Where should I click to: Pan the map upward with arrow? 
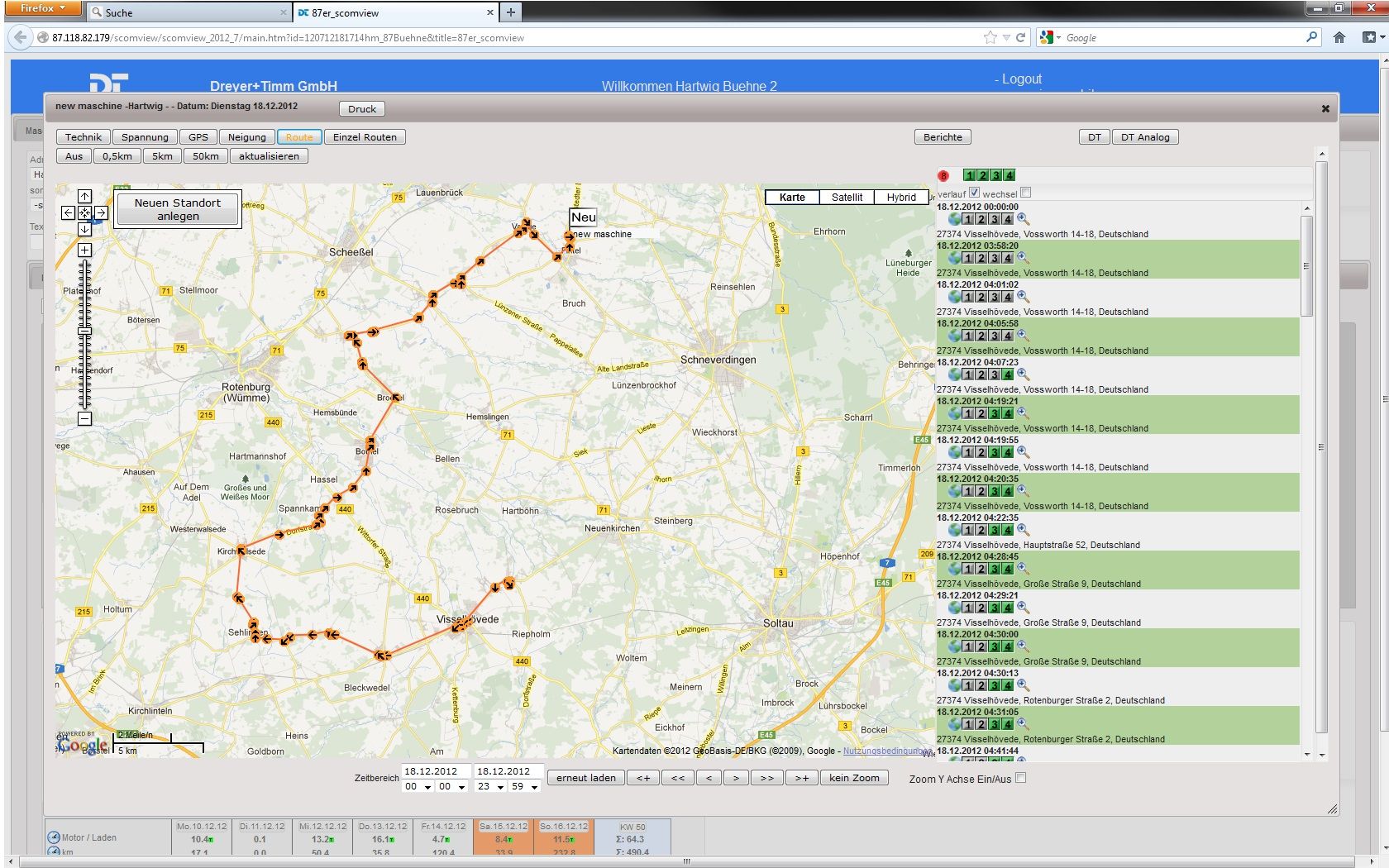tap(84, 197)
